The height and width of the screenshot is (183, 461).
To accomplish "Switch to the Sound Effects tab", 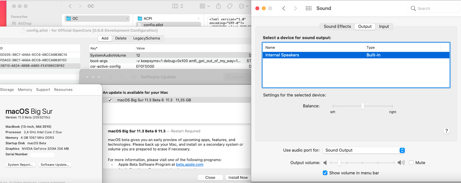I will tap(337, 27).
